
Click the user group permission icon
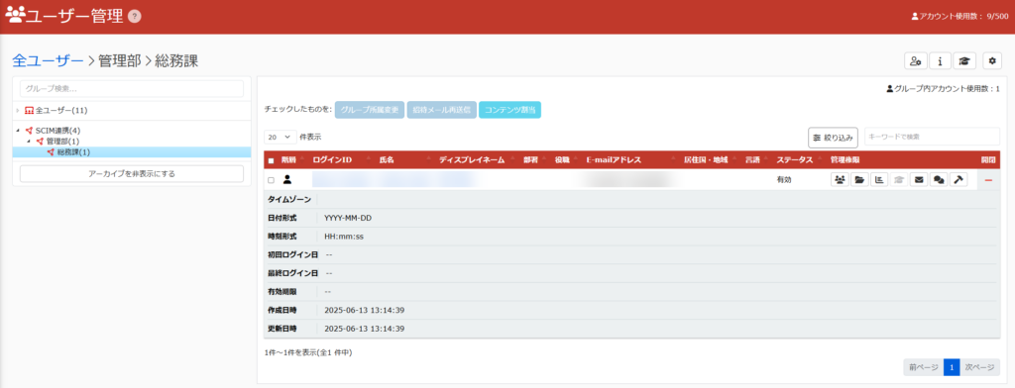pyautogui.click(x=840, y=180)
